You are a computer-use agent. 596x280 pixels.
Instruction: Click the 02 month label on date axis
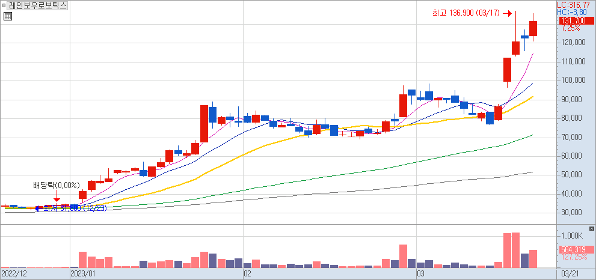tap(247, 273)
